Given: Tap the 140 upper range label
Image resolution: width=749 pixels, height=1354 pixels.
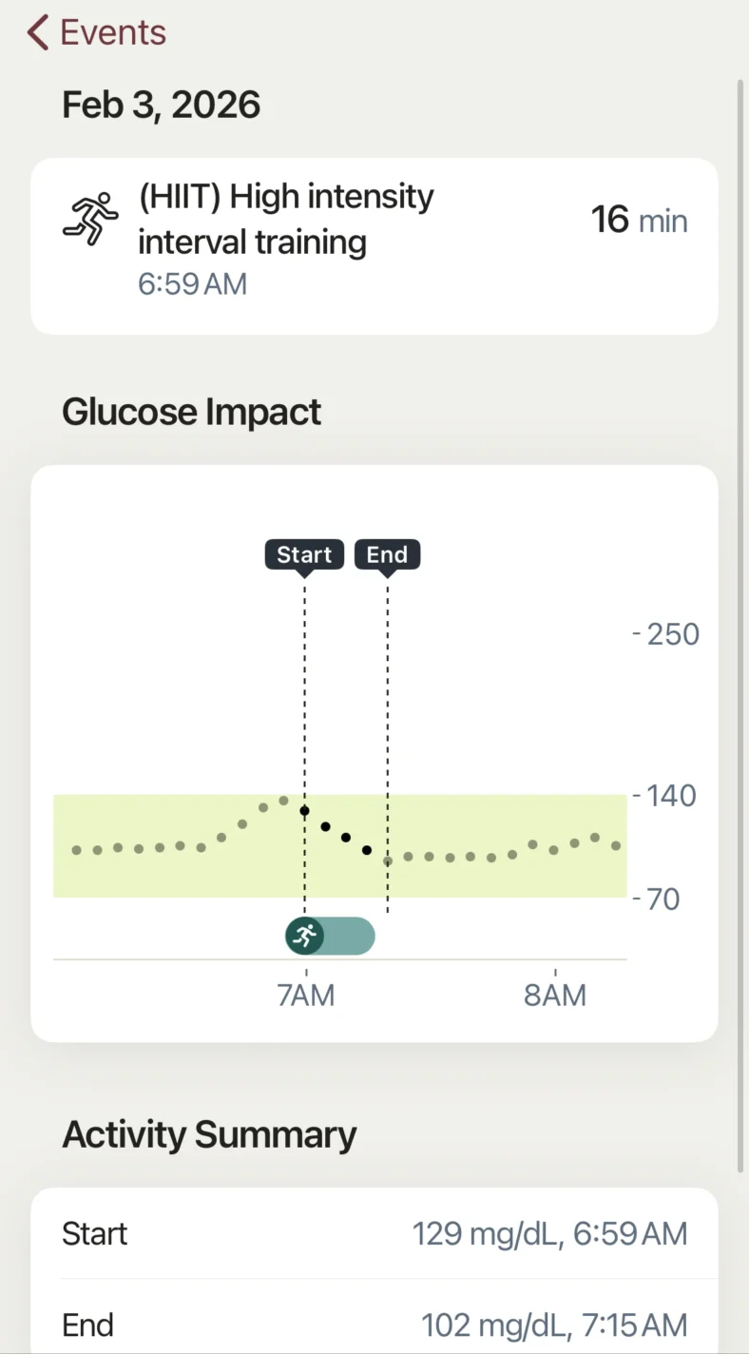Looking at the screenshot, I should pos(672,795).
